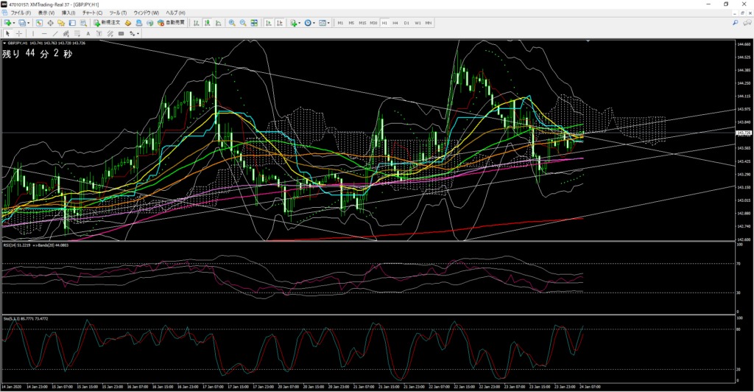This screenshot has height=392, width=754.
Task: Open the 表示 (V) menu
Action: [x=46, y=13]
